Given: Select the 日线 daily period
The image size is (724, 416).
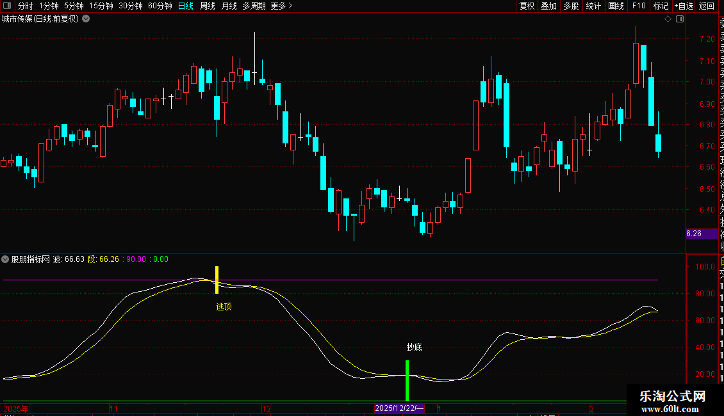Looking at the screenshot, I should click(186, 6).
